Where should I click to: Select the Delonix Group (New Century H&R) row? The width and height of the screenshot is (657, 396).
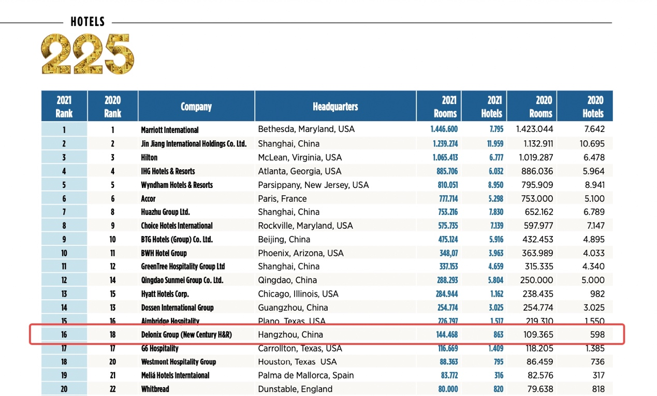[x=326, y=334]
